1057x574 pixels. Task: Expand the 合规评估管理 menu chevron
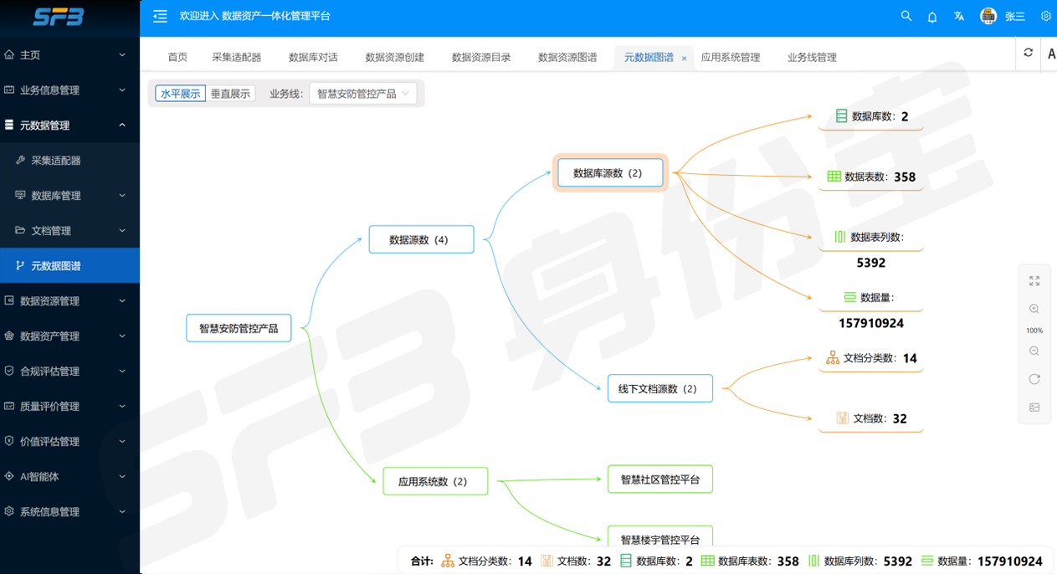pos(122,371)
